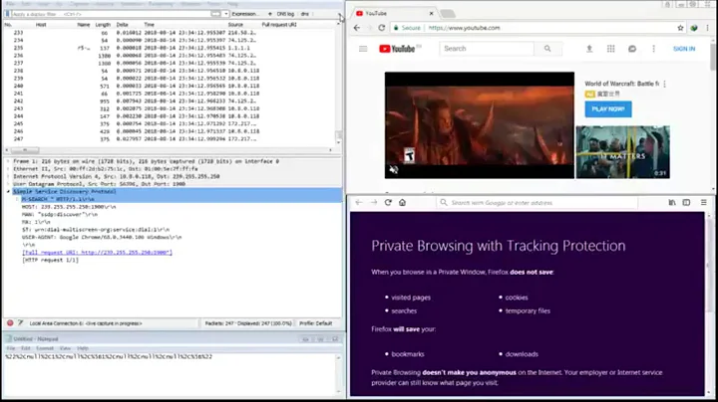The image size is (718, 402).
Task: Select the YouTube tab in Chrome
Action: [394, 14]
